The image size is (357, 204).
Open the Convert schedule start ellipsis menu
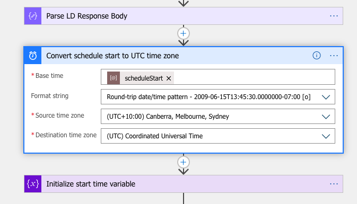[334, 56]
